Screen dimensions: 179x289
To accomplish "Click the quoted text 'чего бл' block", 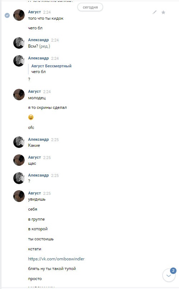I will click(38, 72).
